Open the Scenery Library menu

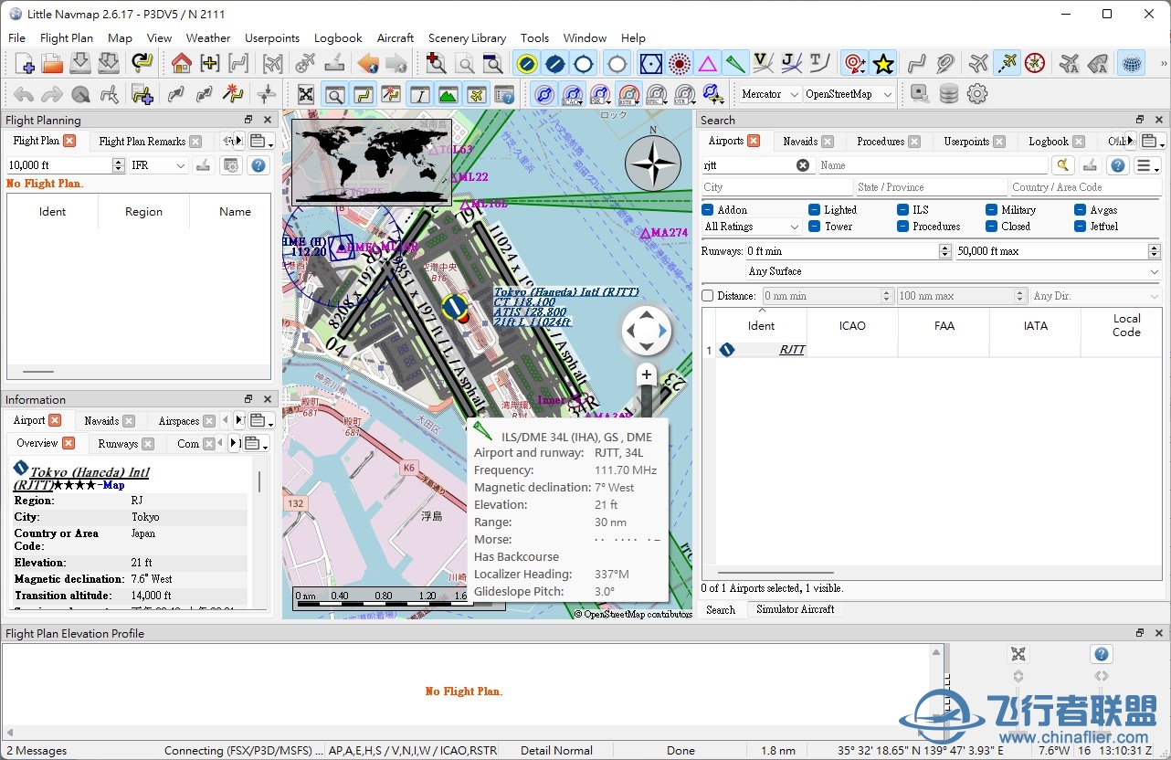467,38
